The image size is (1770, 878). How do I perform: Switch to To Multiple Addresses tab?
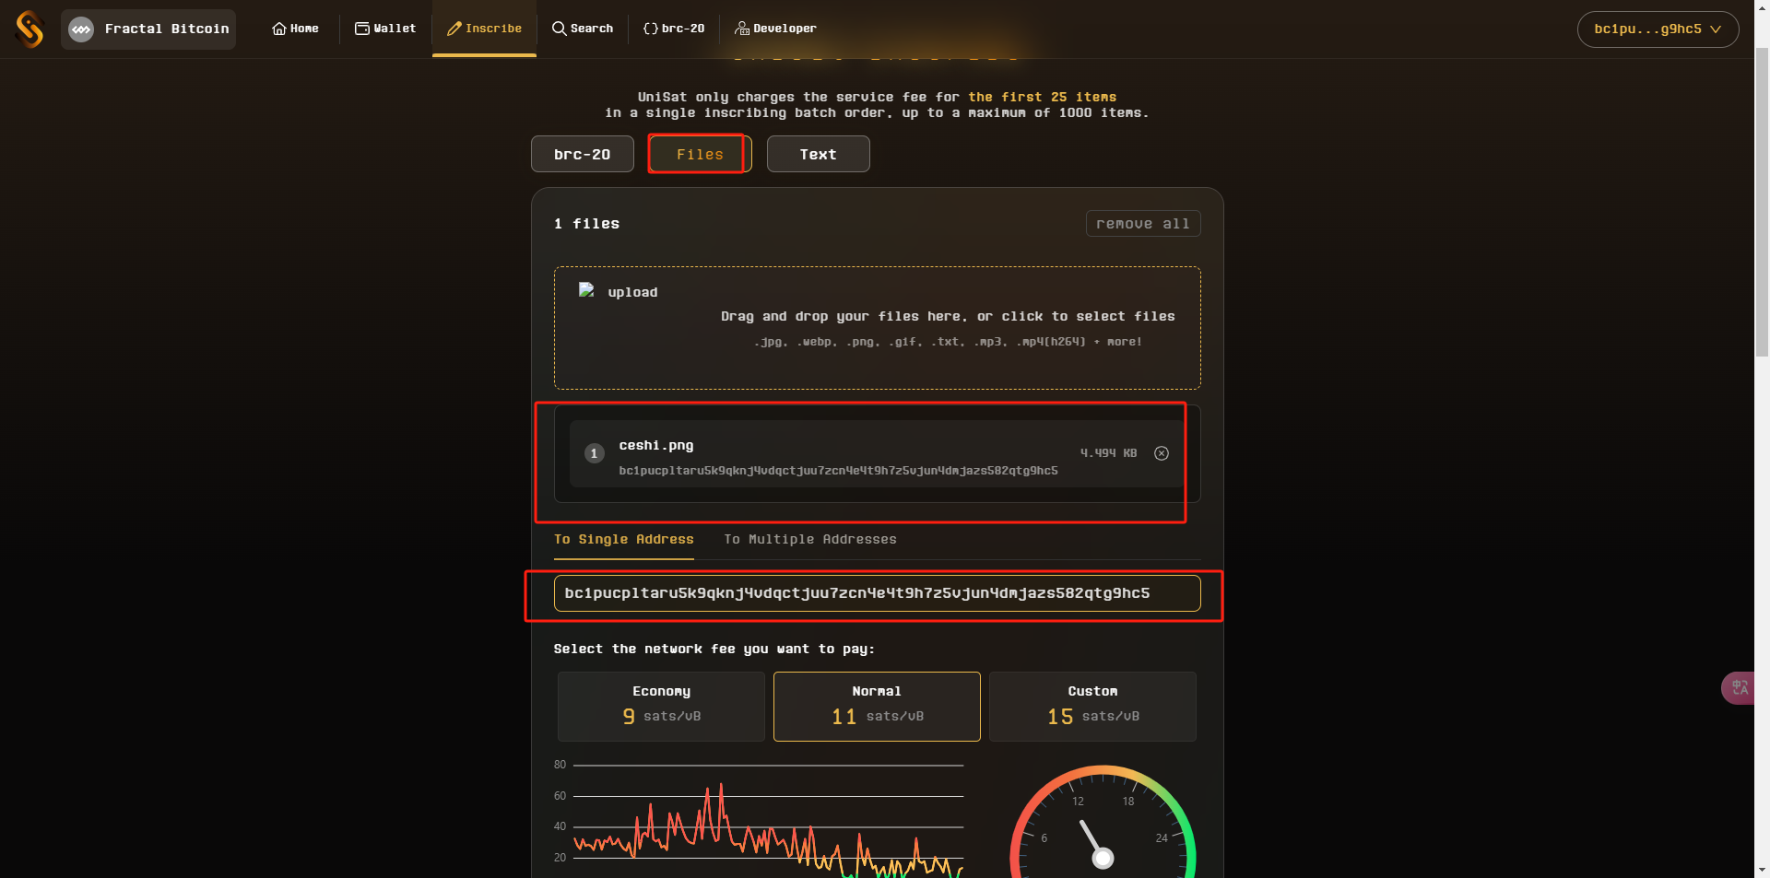coord(810,540)
